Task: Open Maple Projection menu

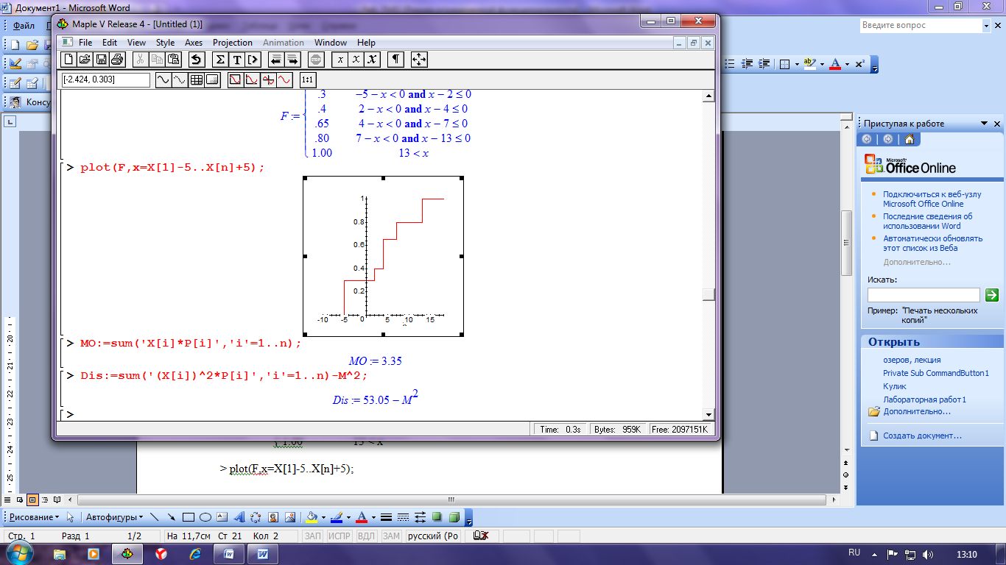Action: coord(233,43)
